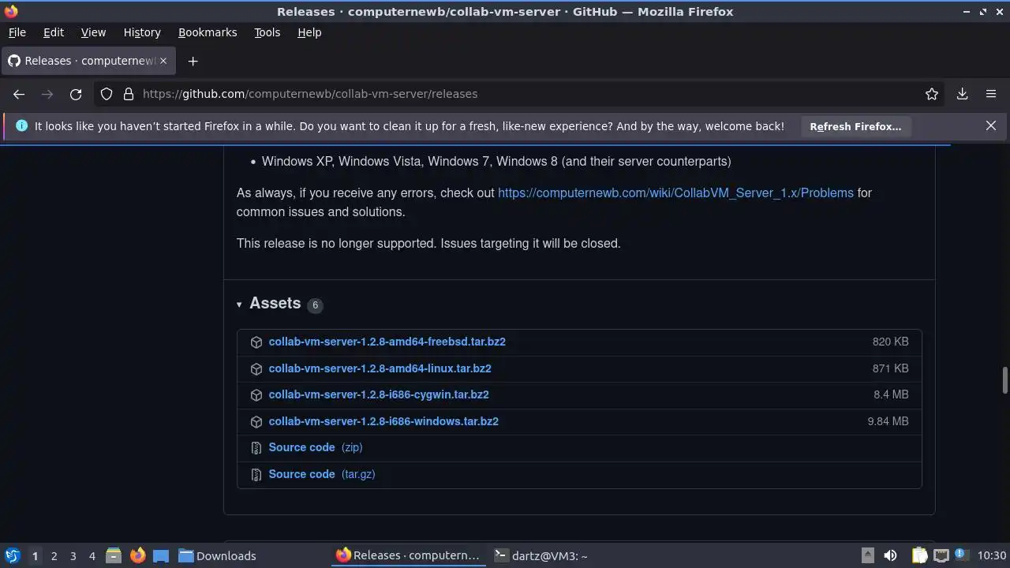Image resolution: width=1010 pixels, height=568 pixels.
Task: Close the Releases tab
Action: point(163,61)
